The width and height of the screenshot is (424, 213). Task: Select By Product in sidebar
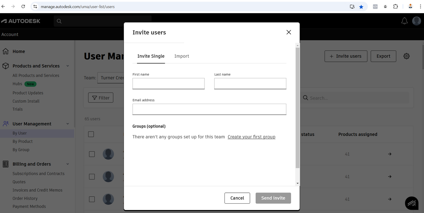coord(23,142)
